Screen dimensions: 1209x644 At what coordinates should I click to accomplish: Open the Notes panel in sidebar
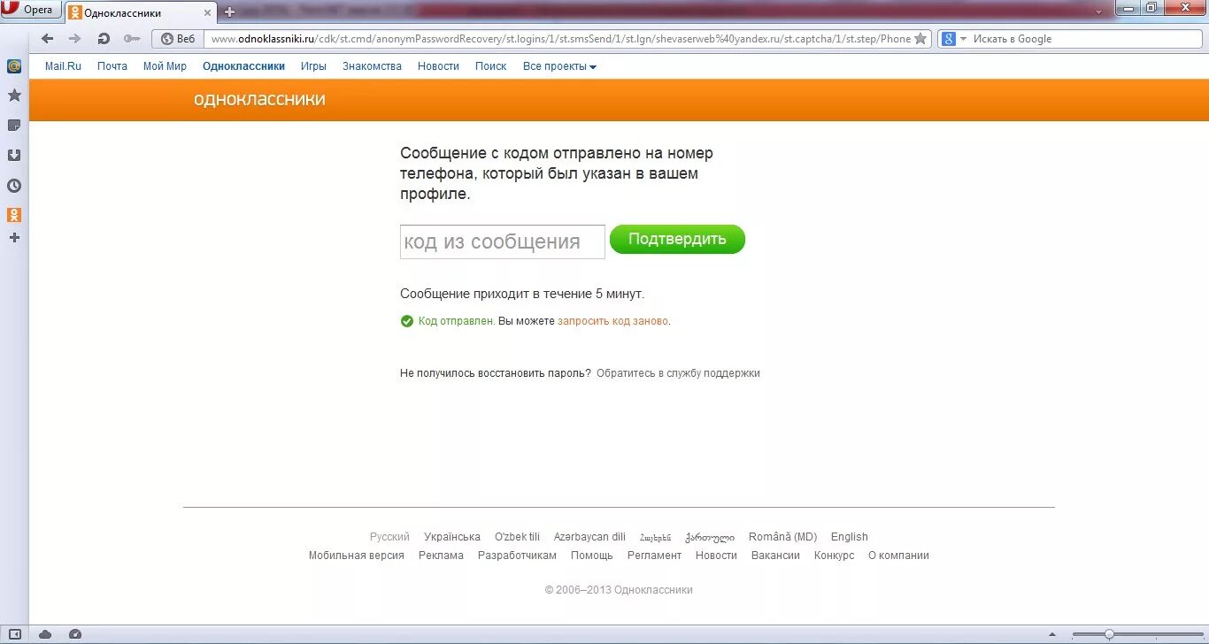point(14,125)
